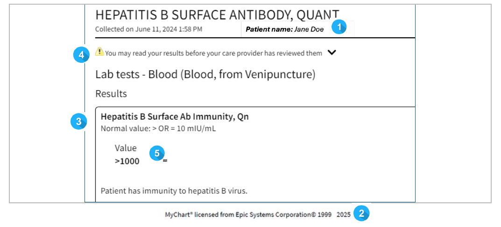
Task: Click the Value label in result card
Action: coord(126,148)
